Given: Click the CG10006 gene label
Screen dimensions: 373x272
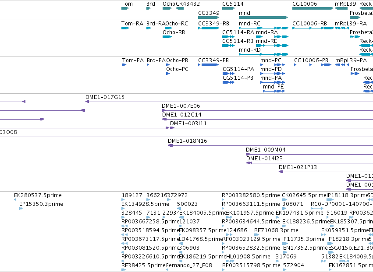Looking at the screenshot, I should (305, 4).
